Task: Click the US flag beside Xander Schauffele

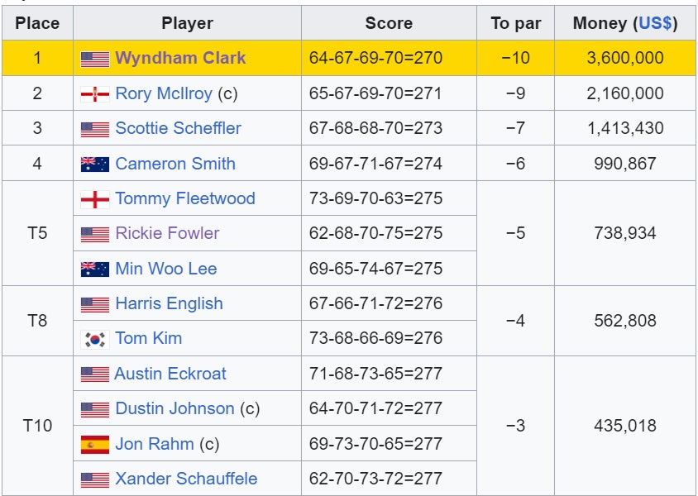Action: [x=94, y=479]
